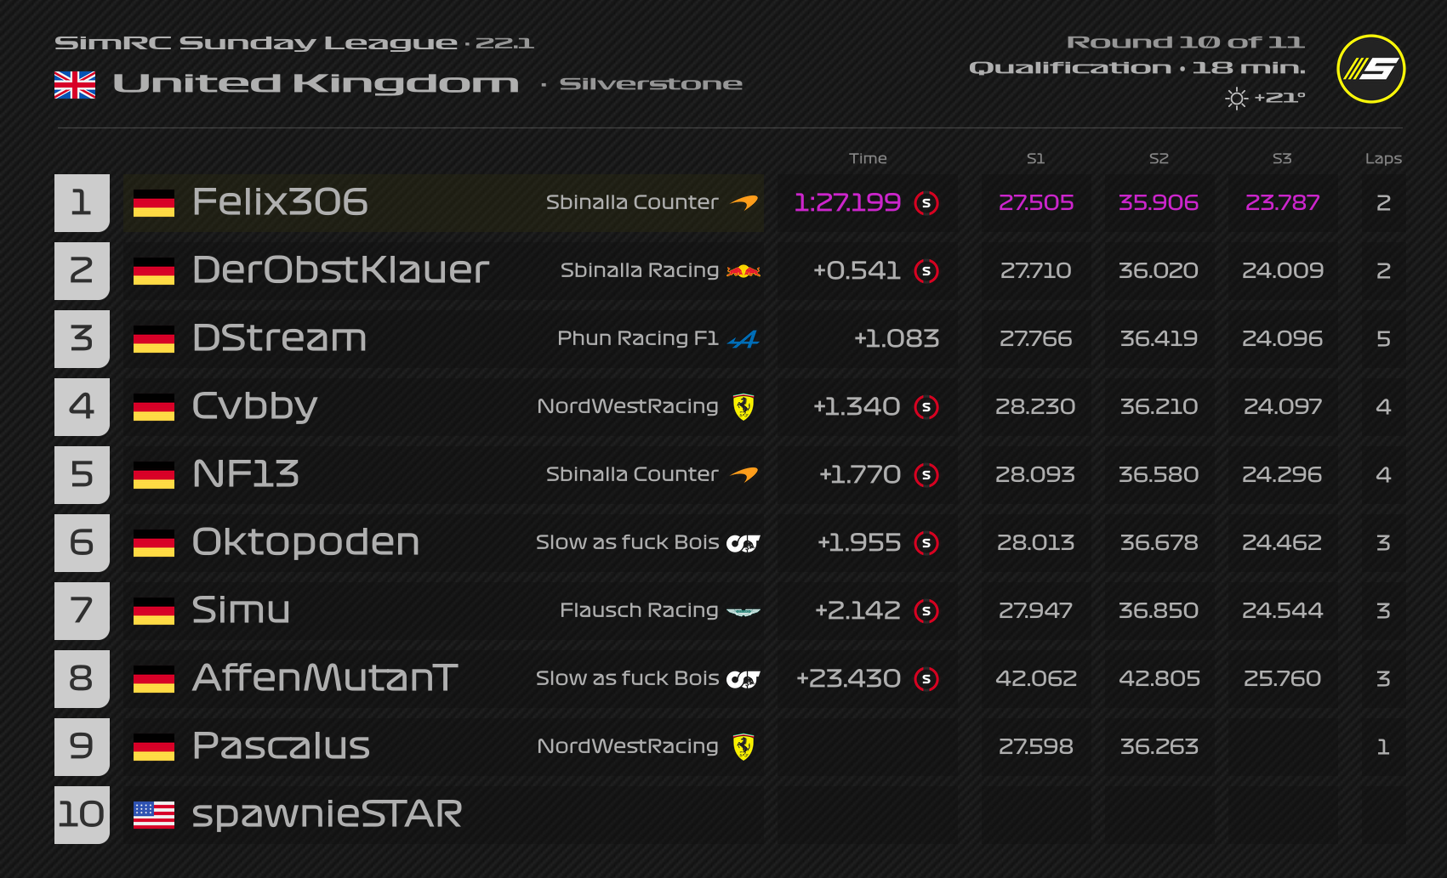The width and height of the screenshot is (1447, 878).
Task: Click Oktopoden's AlphaTauri team logo
Action: click(743, 543)
